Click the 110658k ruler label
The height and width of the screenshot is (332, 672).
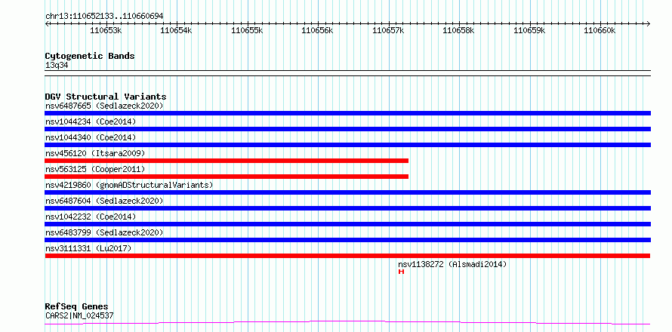coord(459,30)
